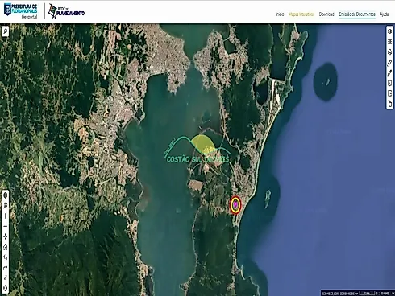The width and height of the screenshot is (395, 296).
Task: Return to the home map extent
Action: coord(5,247)
